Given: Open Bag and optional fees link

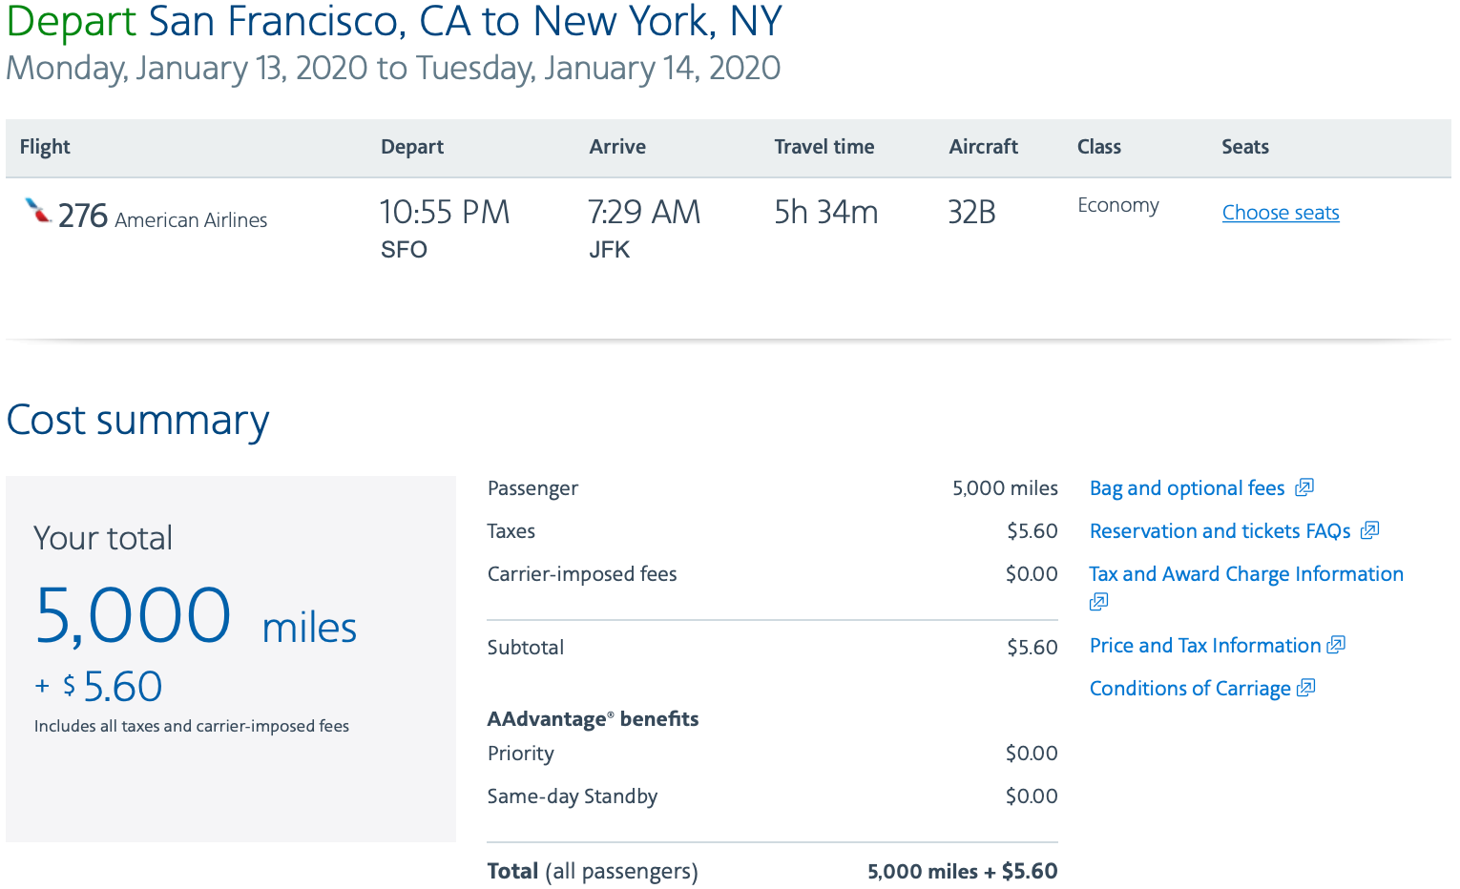Looking at the screenshot, I should pyautogui.click(x=1187, y=488).
